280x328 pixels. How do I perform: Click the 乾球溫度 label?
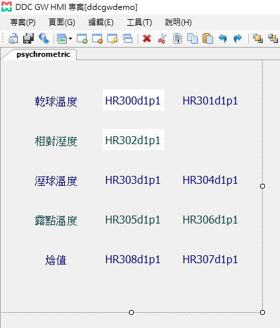[56, 102]
